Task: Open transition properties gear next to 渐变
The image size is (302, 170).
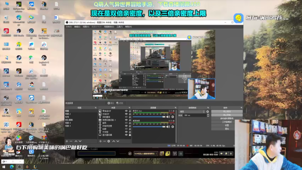Action: (x=207, y=111)
